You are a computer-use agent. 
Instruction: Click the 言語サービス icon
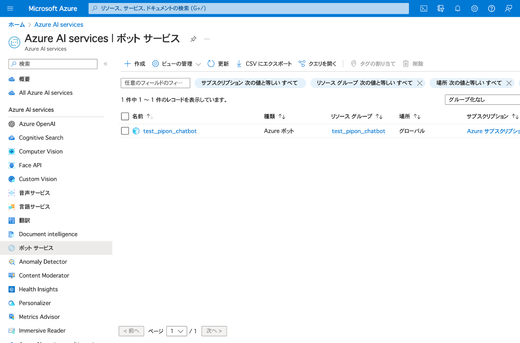(12, 207)
